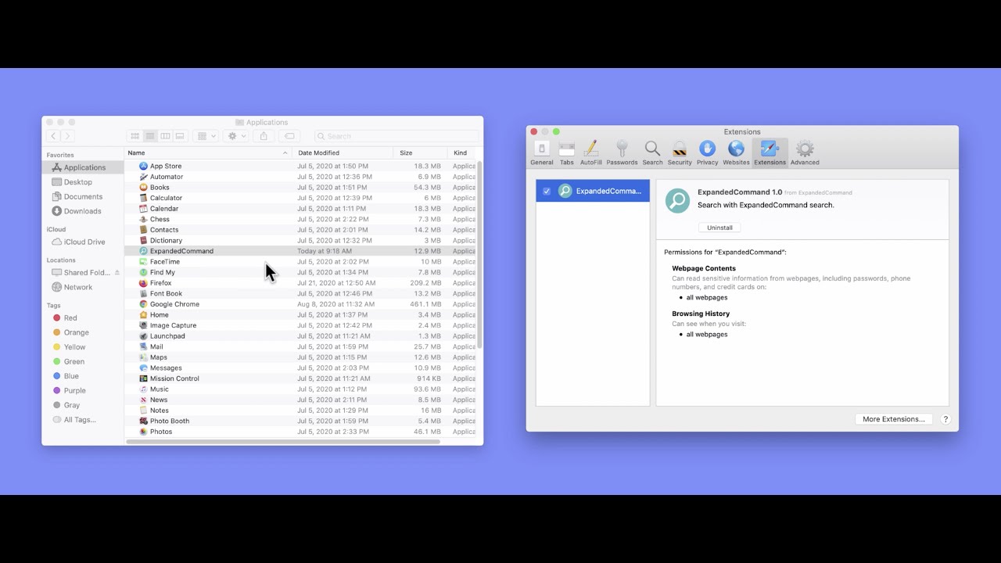This screenshot has height=563, width=1001.
Task: Eject the Shared Folders location
Action: coord(117,273)
